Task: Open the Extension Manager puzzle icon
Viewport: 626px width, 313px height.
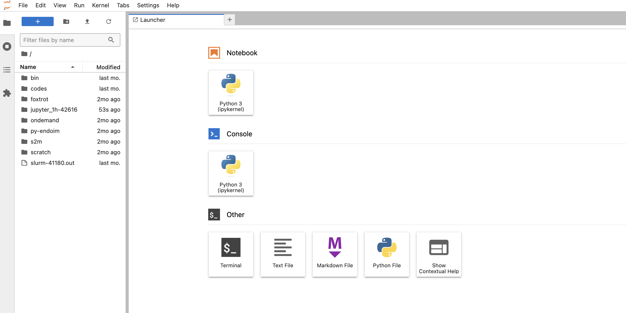Action: tap(7, 93)
